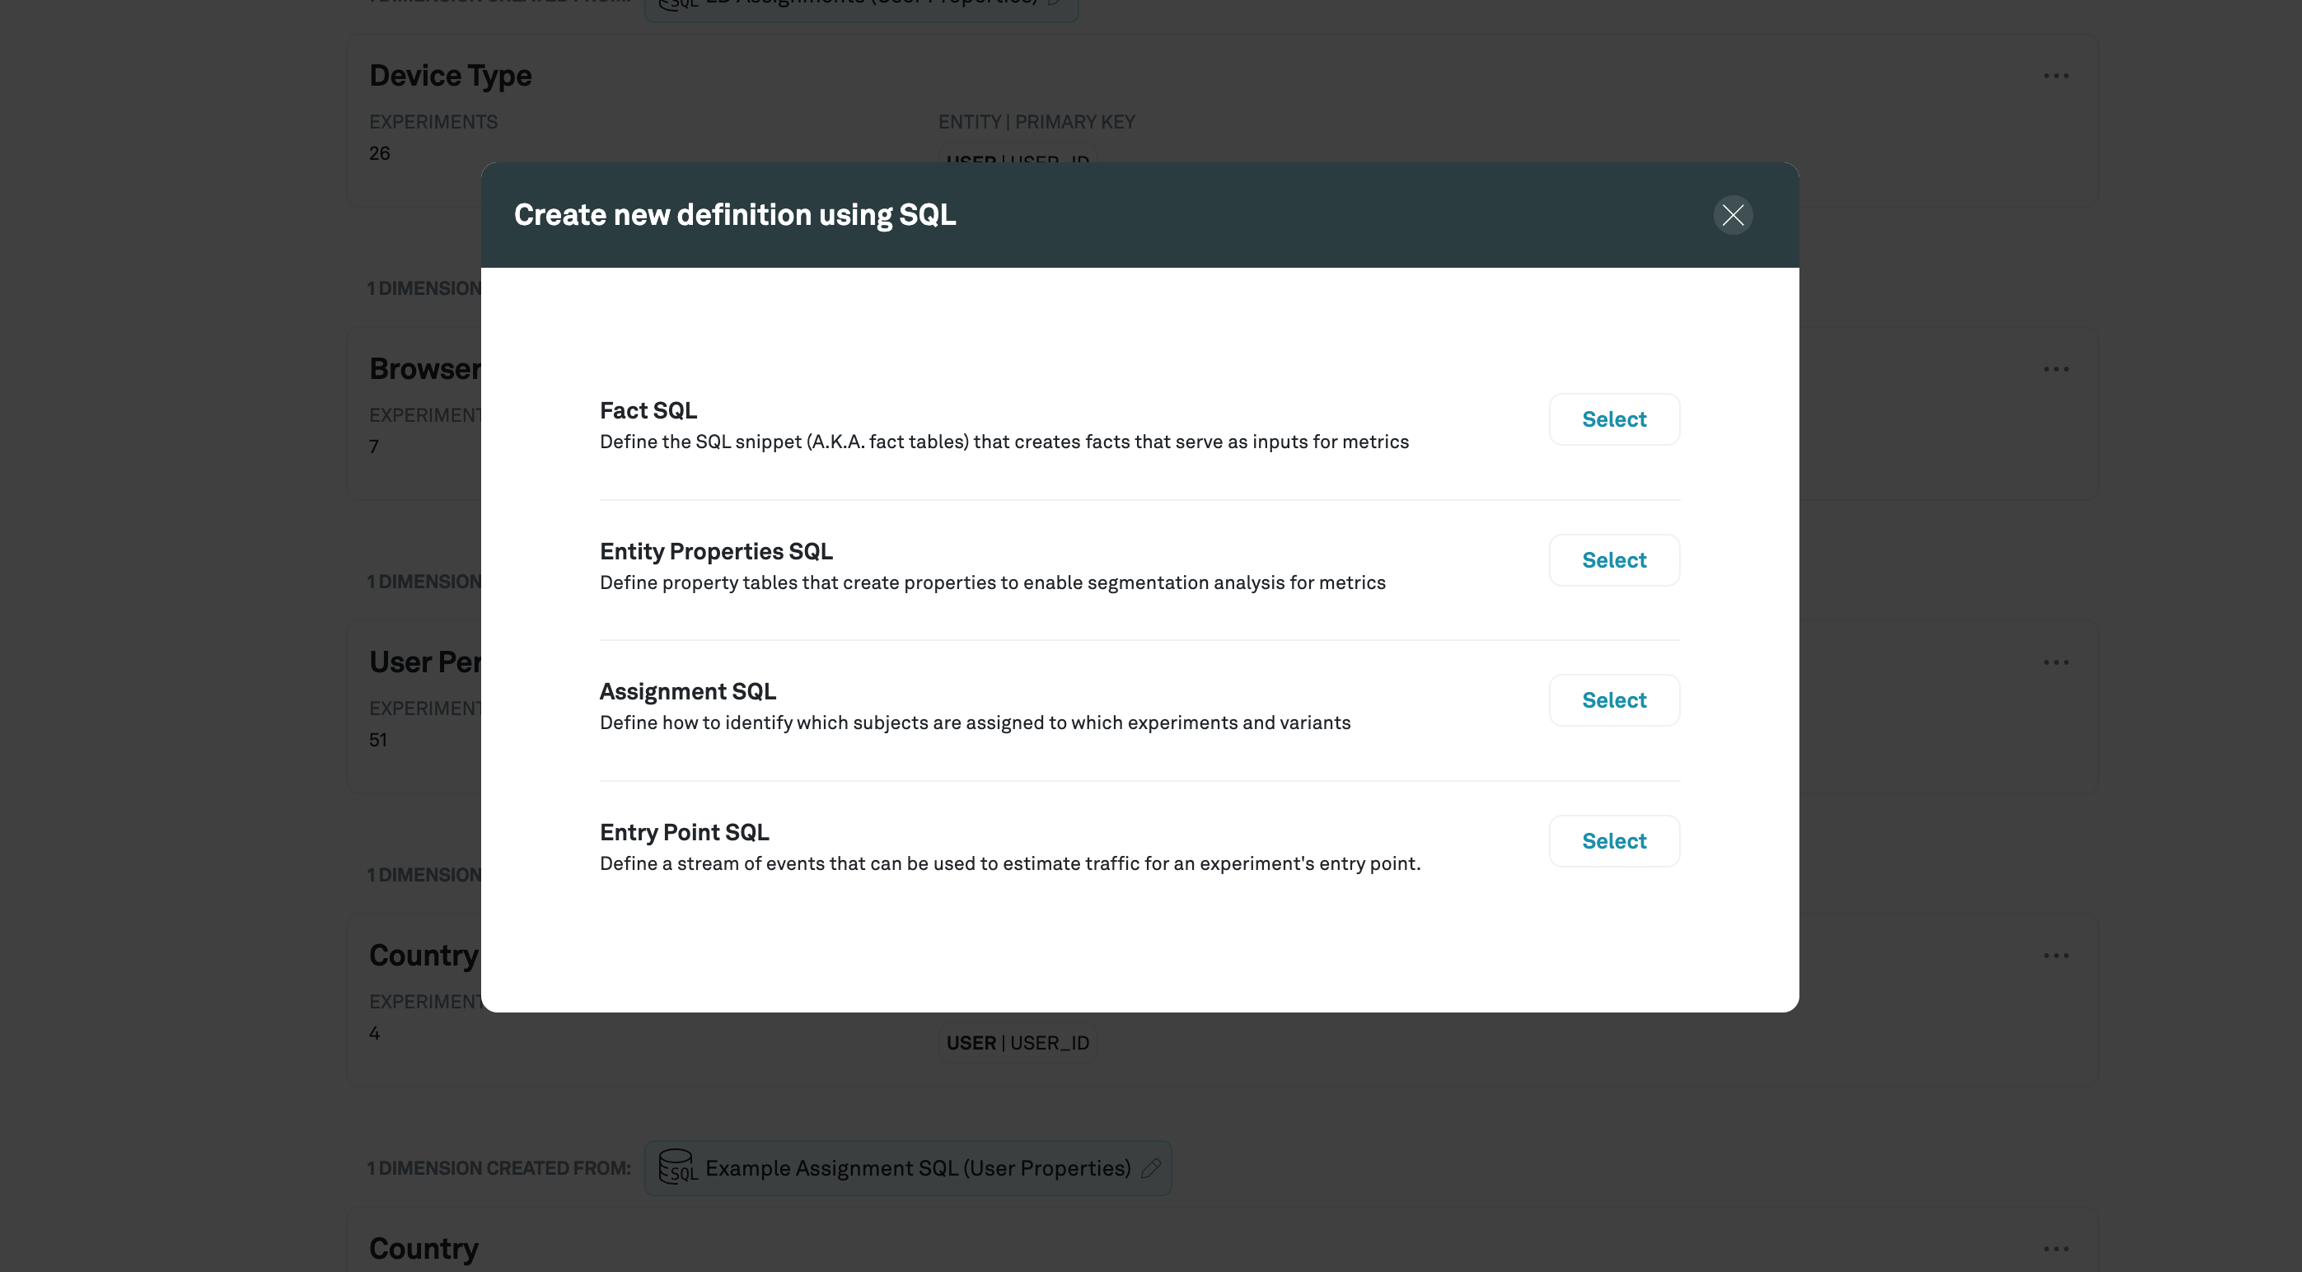The image size is (2302, 1272).
Task: Click the edit icon next to LD Assignments
Action: (x=1055, y=3)
